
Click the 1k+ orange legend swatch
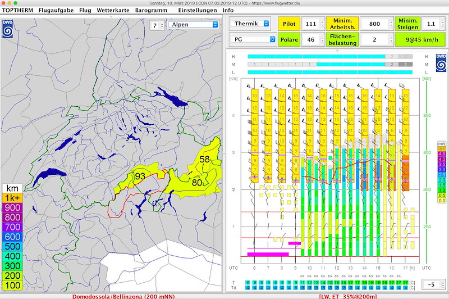point(12,198)
